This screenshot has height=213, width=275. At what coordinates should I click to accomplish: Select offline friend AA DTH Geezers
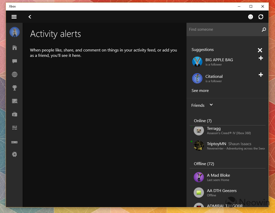228,193
